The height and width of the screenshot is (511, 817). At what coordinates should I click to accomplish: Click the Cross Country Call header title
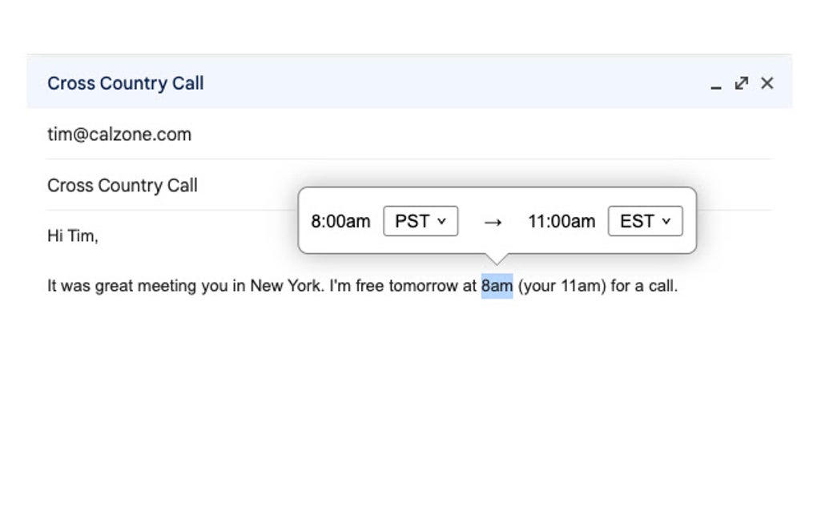click(x=126, y=83)
